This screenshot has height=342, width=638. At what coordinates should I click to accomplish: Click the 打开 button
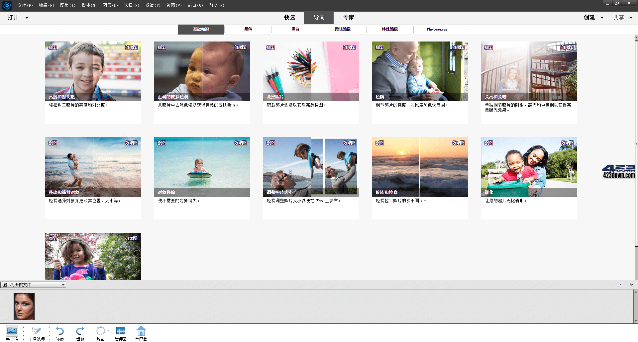pyautogui.click(x=14, y=18)
